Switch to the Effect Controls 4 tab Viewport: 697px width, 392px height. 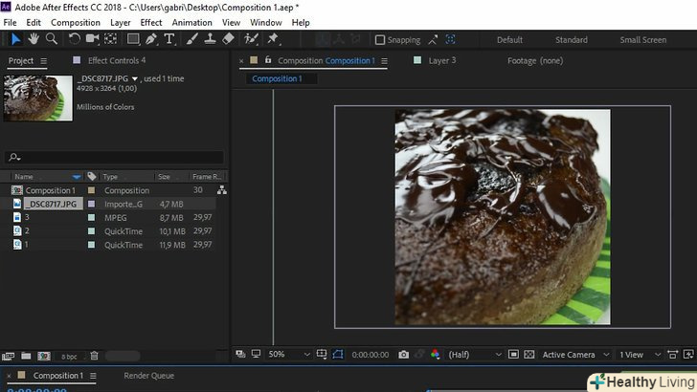pos(116,60)
